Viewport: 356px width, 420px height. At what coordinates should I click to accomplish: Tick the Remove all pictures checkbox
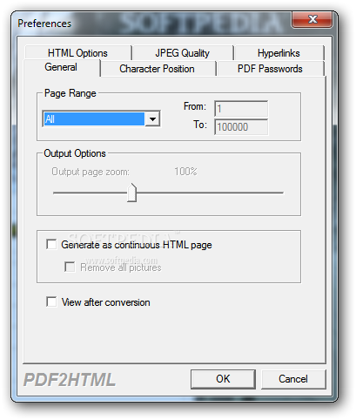click(x=70, y=267)
